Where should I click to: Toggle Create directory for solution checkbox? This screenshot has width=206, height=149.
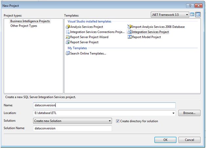(x=117, y=121)
